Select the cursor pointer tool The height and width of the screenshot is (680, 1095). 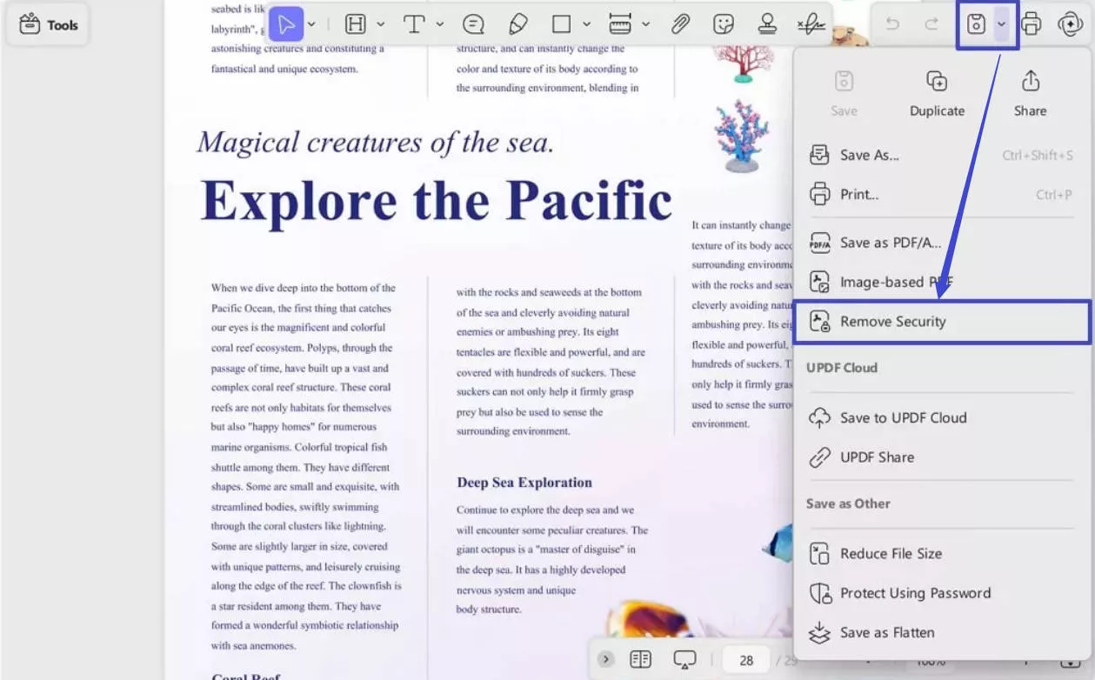(286, 24)
